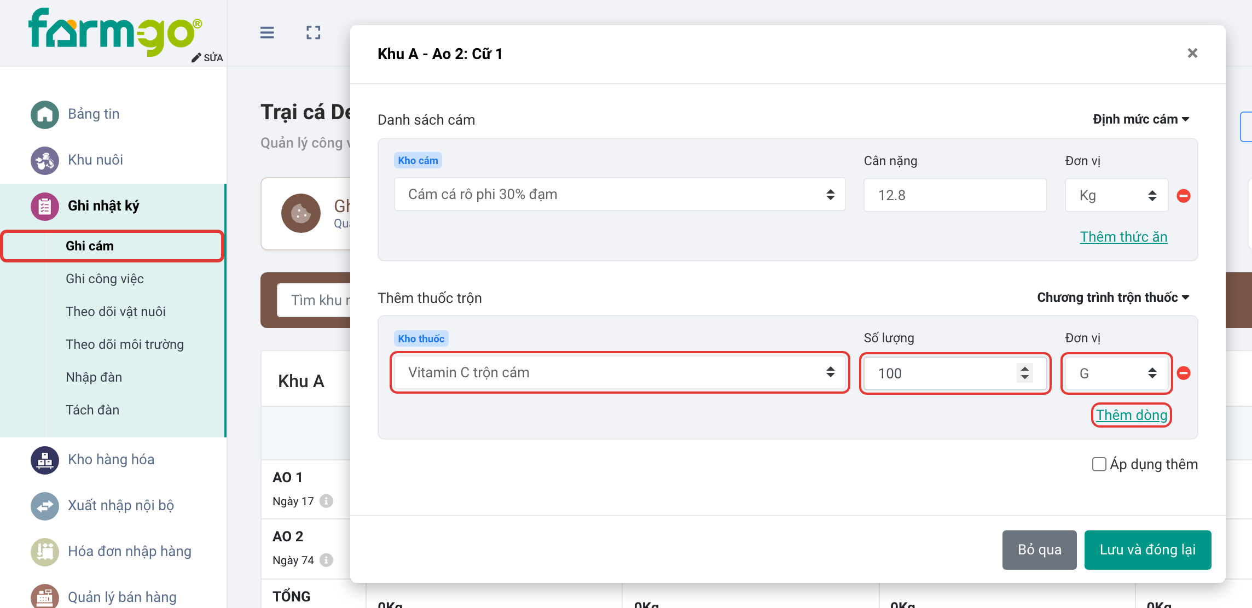Image resolution: width=1252 pixels, height=608 pixels.
Task: Select Tách đàn submenu item
Action: [92, 410]
